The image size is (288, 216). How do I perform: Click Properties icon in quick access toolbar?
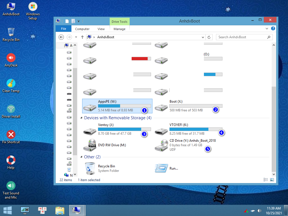point(67,21)
